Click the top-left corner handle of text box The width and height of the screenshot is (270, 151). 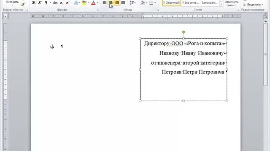(x=140, y=39)
